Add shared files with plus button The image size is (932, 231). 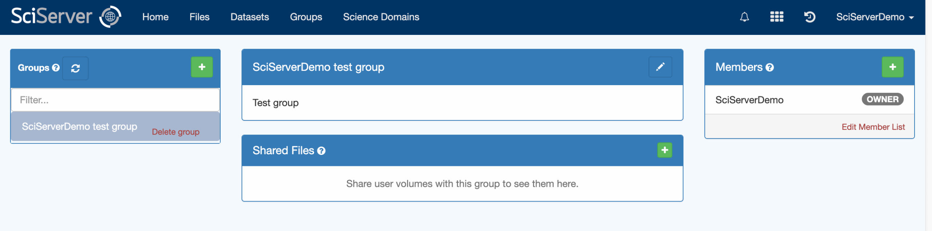click(x=664, y=150)
